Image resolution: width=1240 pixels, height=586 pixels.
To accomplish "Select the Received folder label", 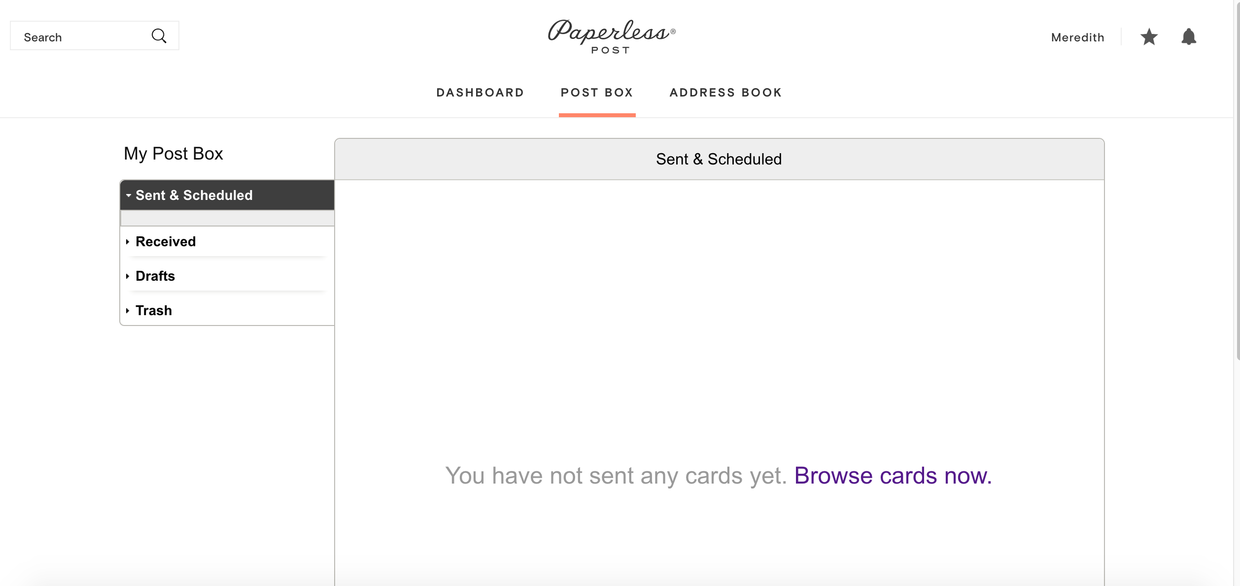I will click(x=166, y=242).
